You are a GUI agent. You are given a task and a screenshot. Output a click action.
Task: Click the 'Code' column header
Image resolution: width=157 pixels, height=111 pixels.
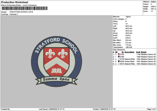tap(138, 52)
